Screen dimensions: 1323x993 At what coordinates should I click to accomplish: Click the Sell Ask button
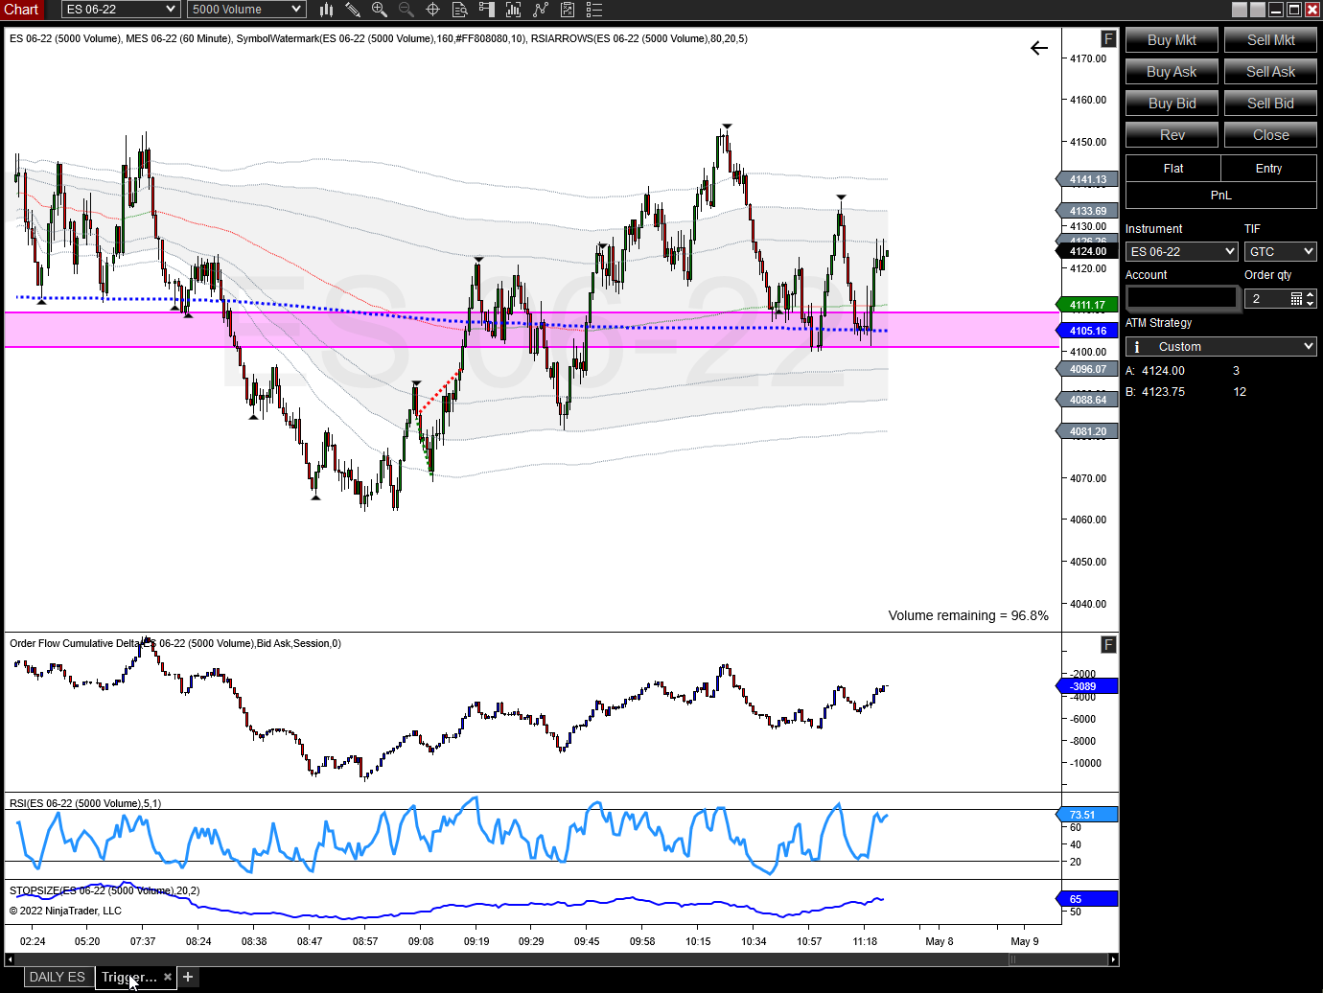coord(1270,72)
